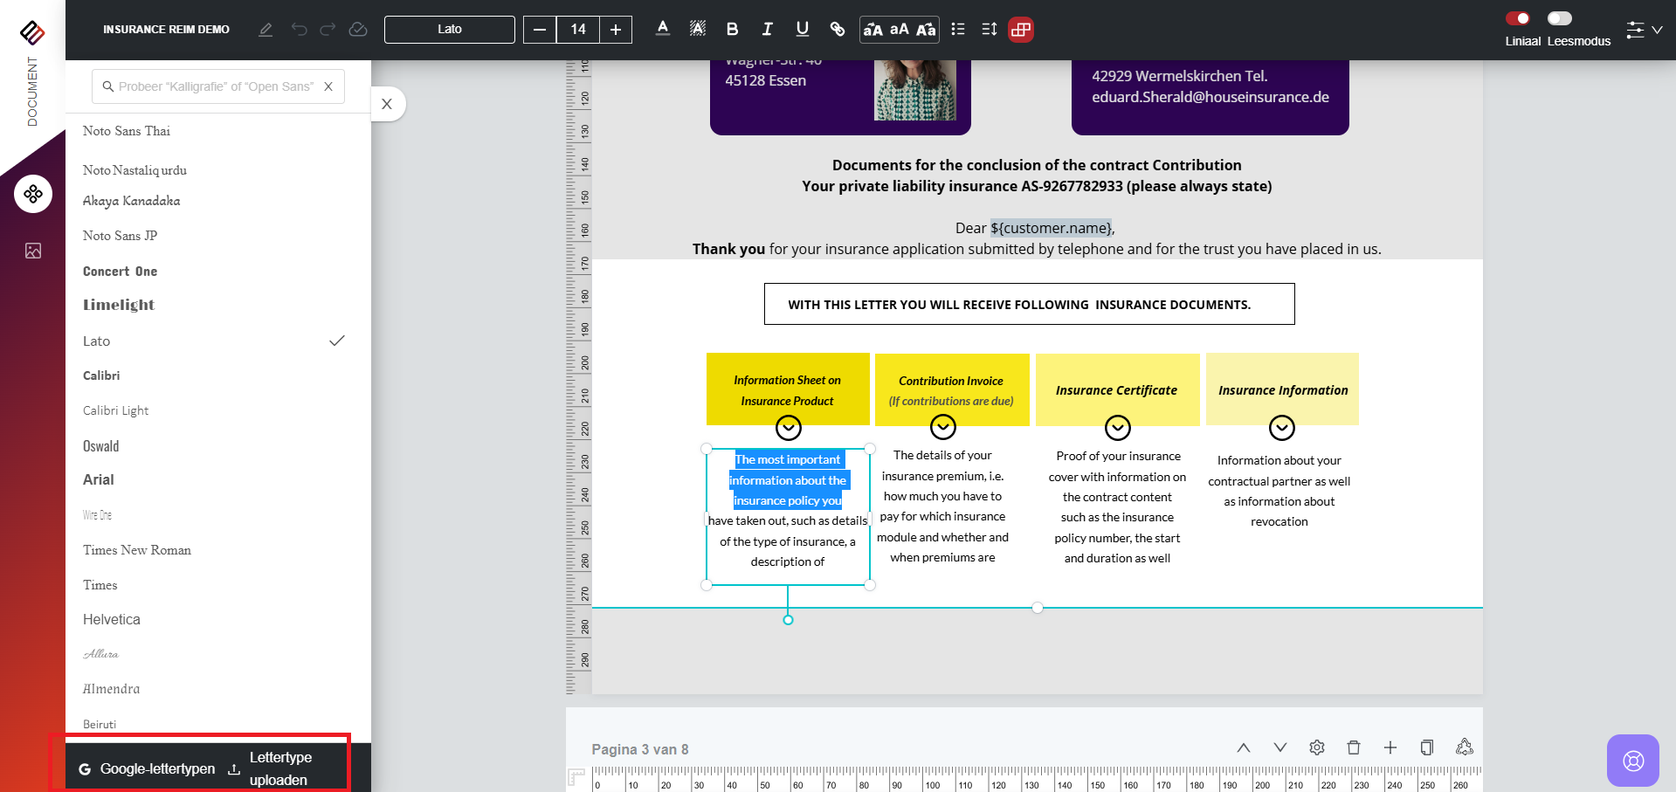
Task: Expand the Insurance Certificate chevron circle
Action: coord(1117,428)
